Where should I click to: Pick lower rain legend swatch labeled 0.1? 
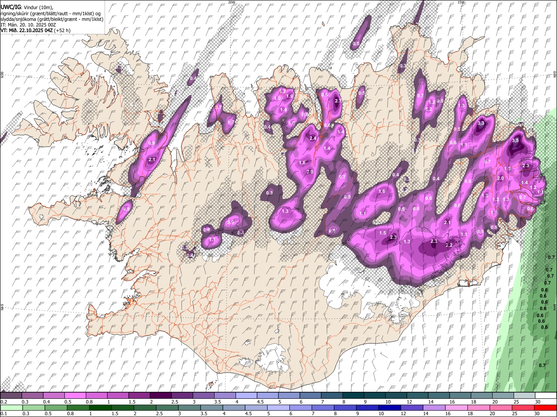(11, 407)
